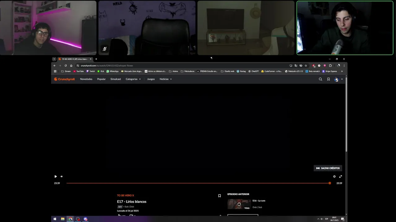Image resolution: width=396 pixels, height=222 pixels.
Task: Open taskbar volume control
Action: [322, 219]
